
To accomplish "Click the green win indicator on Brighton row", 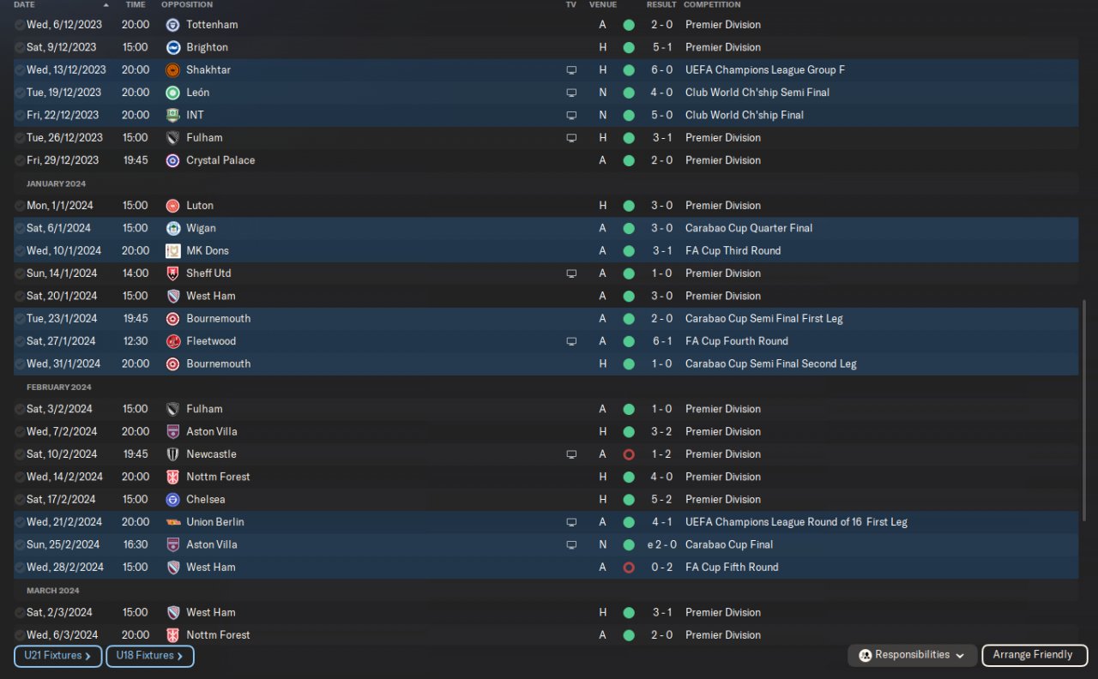I will click(629, 48).
